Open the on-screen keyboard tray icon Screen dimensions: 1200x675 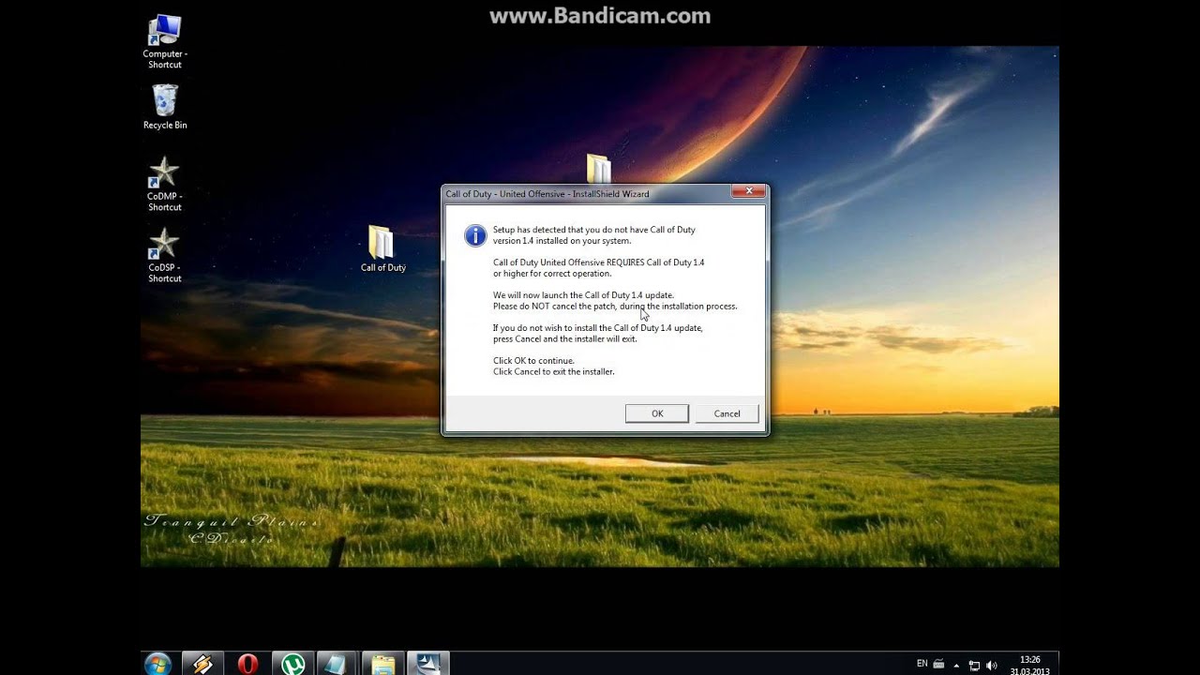tap(938, 664)
